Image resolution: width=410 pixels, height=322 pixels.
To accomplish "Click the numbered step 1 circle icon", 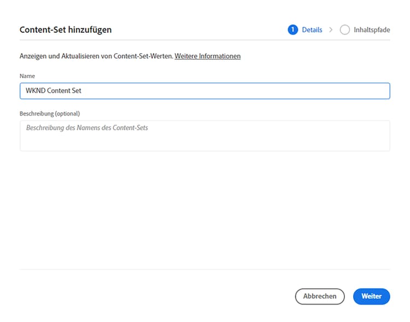I will coord(293,30).
